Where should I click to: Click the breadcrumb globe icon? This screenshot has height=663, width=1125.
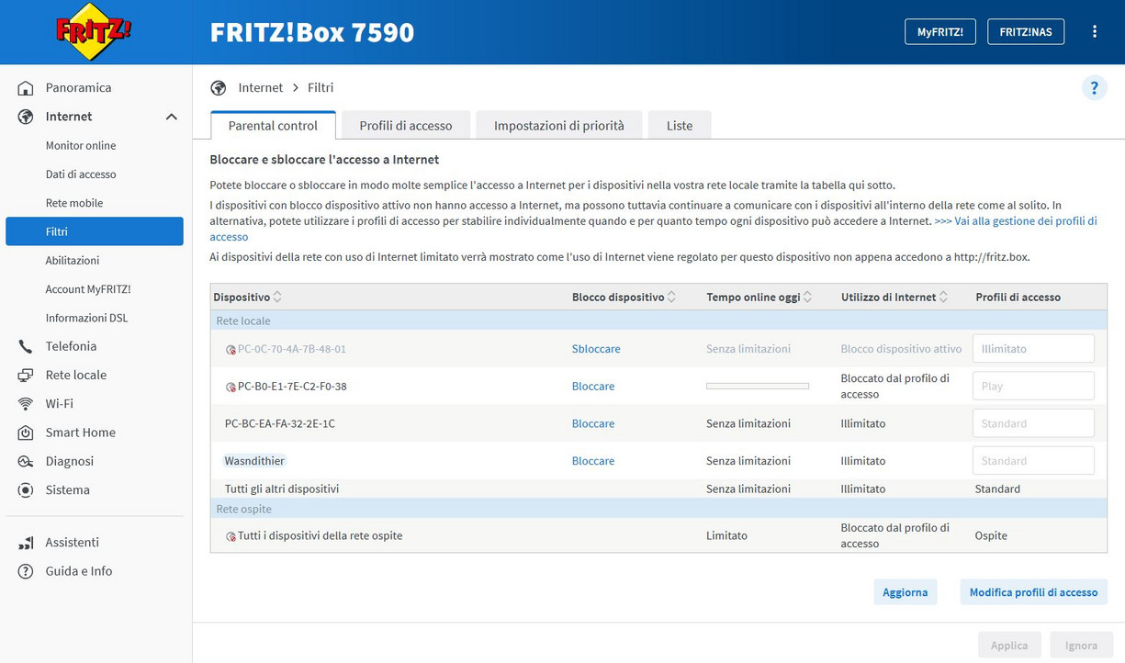(x=219, y=88)
